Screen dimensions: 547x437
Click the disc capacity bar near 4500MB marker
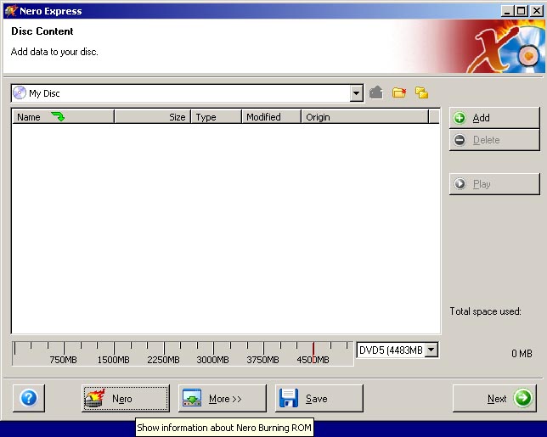pos(313,353)
